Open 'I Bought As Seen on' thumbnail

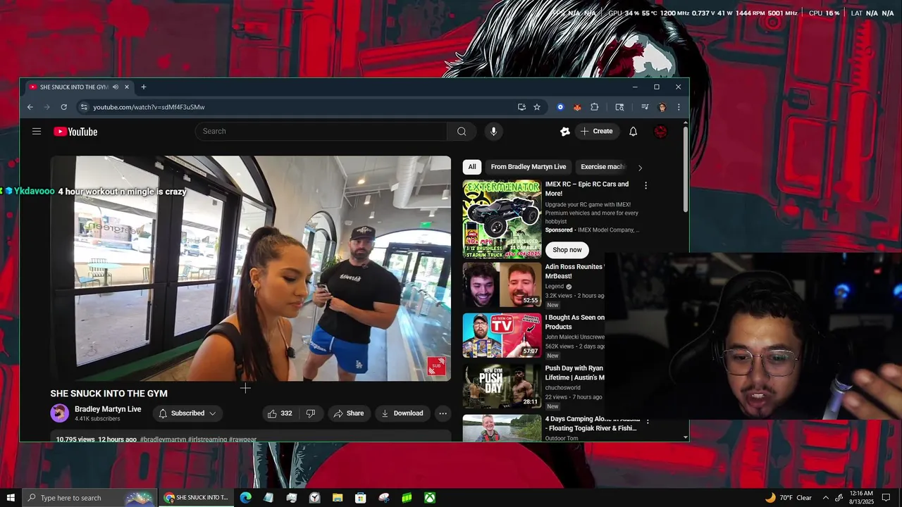click(502, 336)
